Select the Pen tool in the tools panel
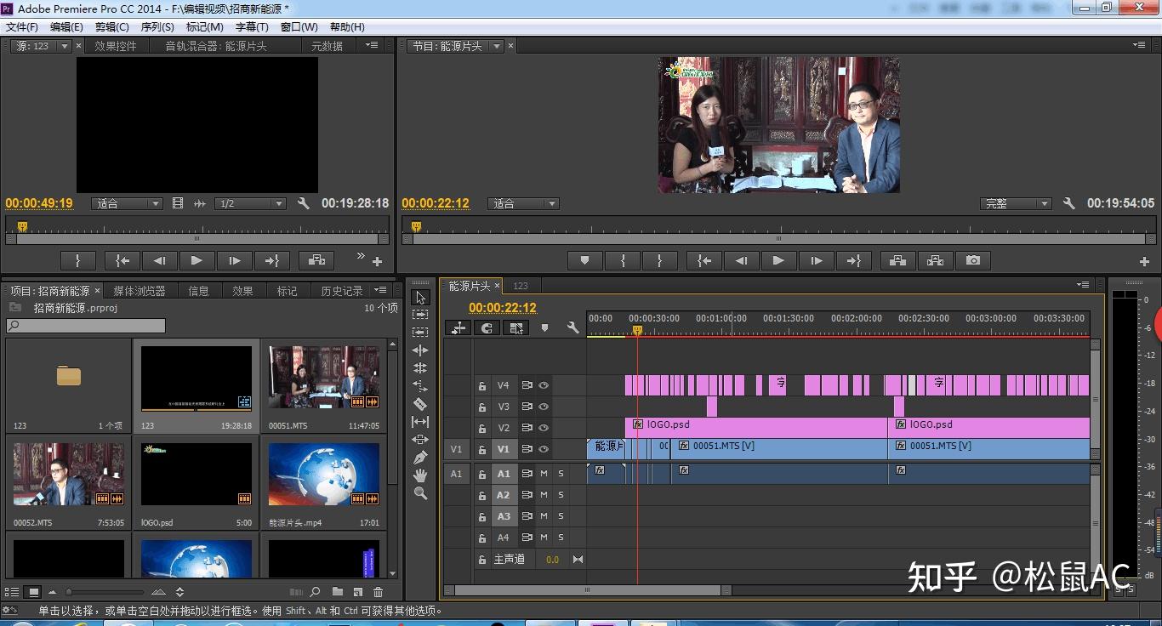 [x=419, y=458]
